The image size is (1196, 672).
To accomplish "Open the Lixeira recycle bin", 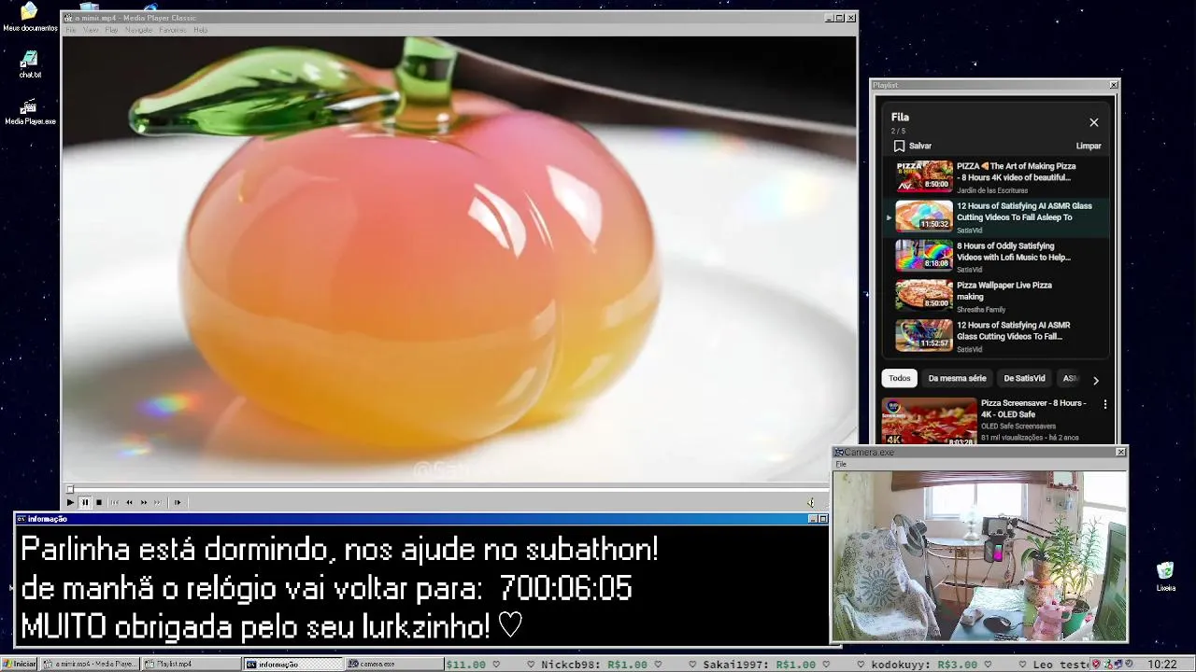I will point(1165,576).
